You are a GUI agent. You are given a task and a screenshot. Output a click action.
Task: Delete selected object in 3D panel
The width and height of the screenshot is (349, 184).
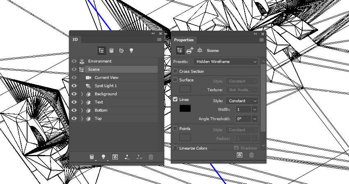point(151,157)
